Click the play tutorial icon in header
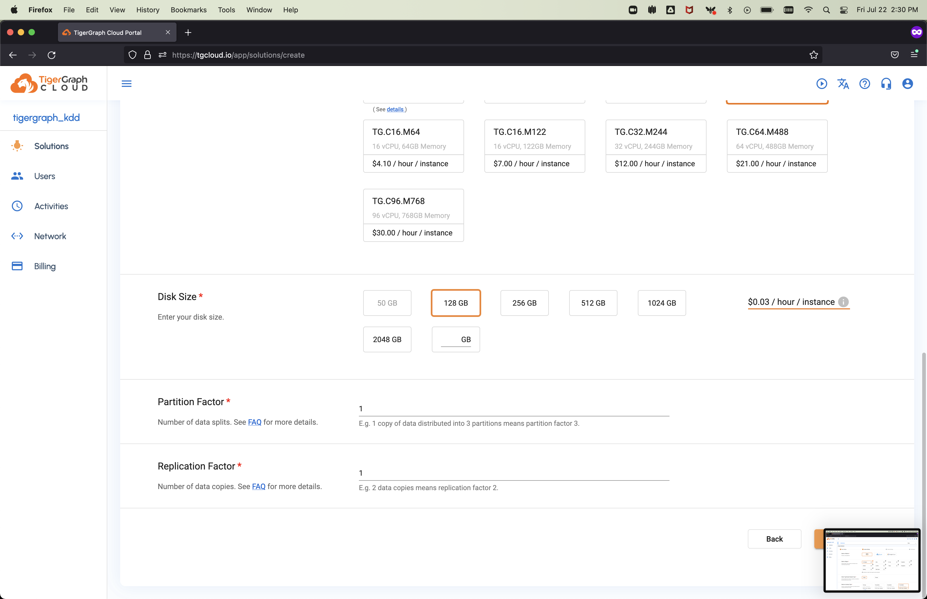The image size is (927, 599). (822, 84)
